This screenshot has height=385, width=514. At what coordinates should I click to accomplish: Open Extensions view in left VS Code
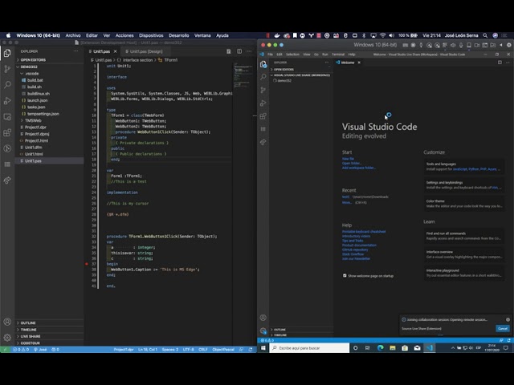(7, 132)
